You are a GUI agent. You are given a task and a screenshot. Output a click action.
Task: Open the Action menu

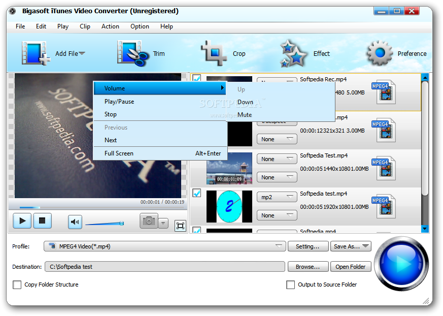tap(110, 26)
